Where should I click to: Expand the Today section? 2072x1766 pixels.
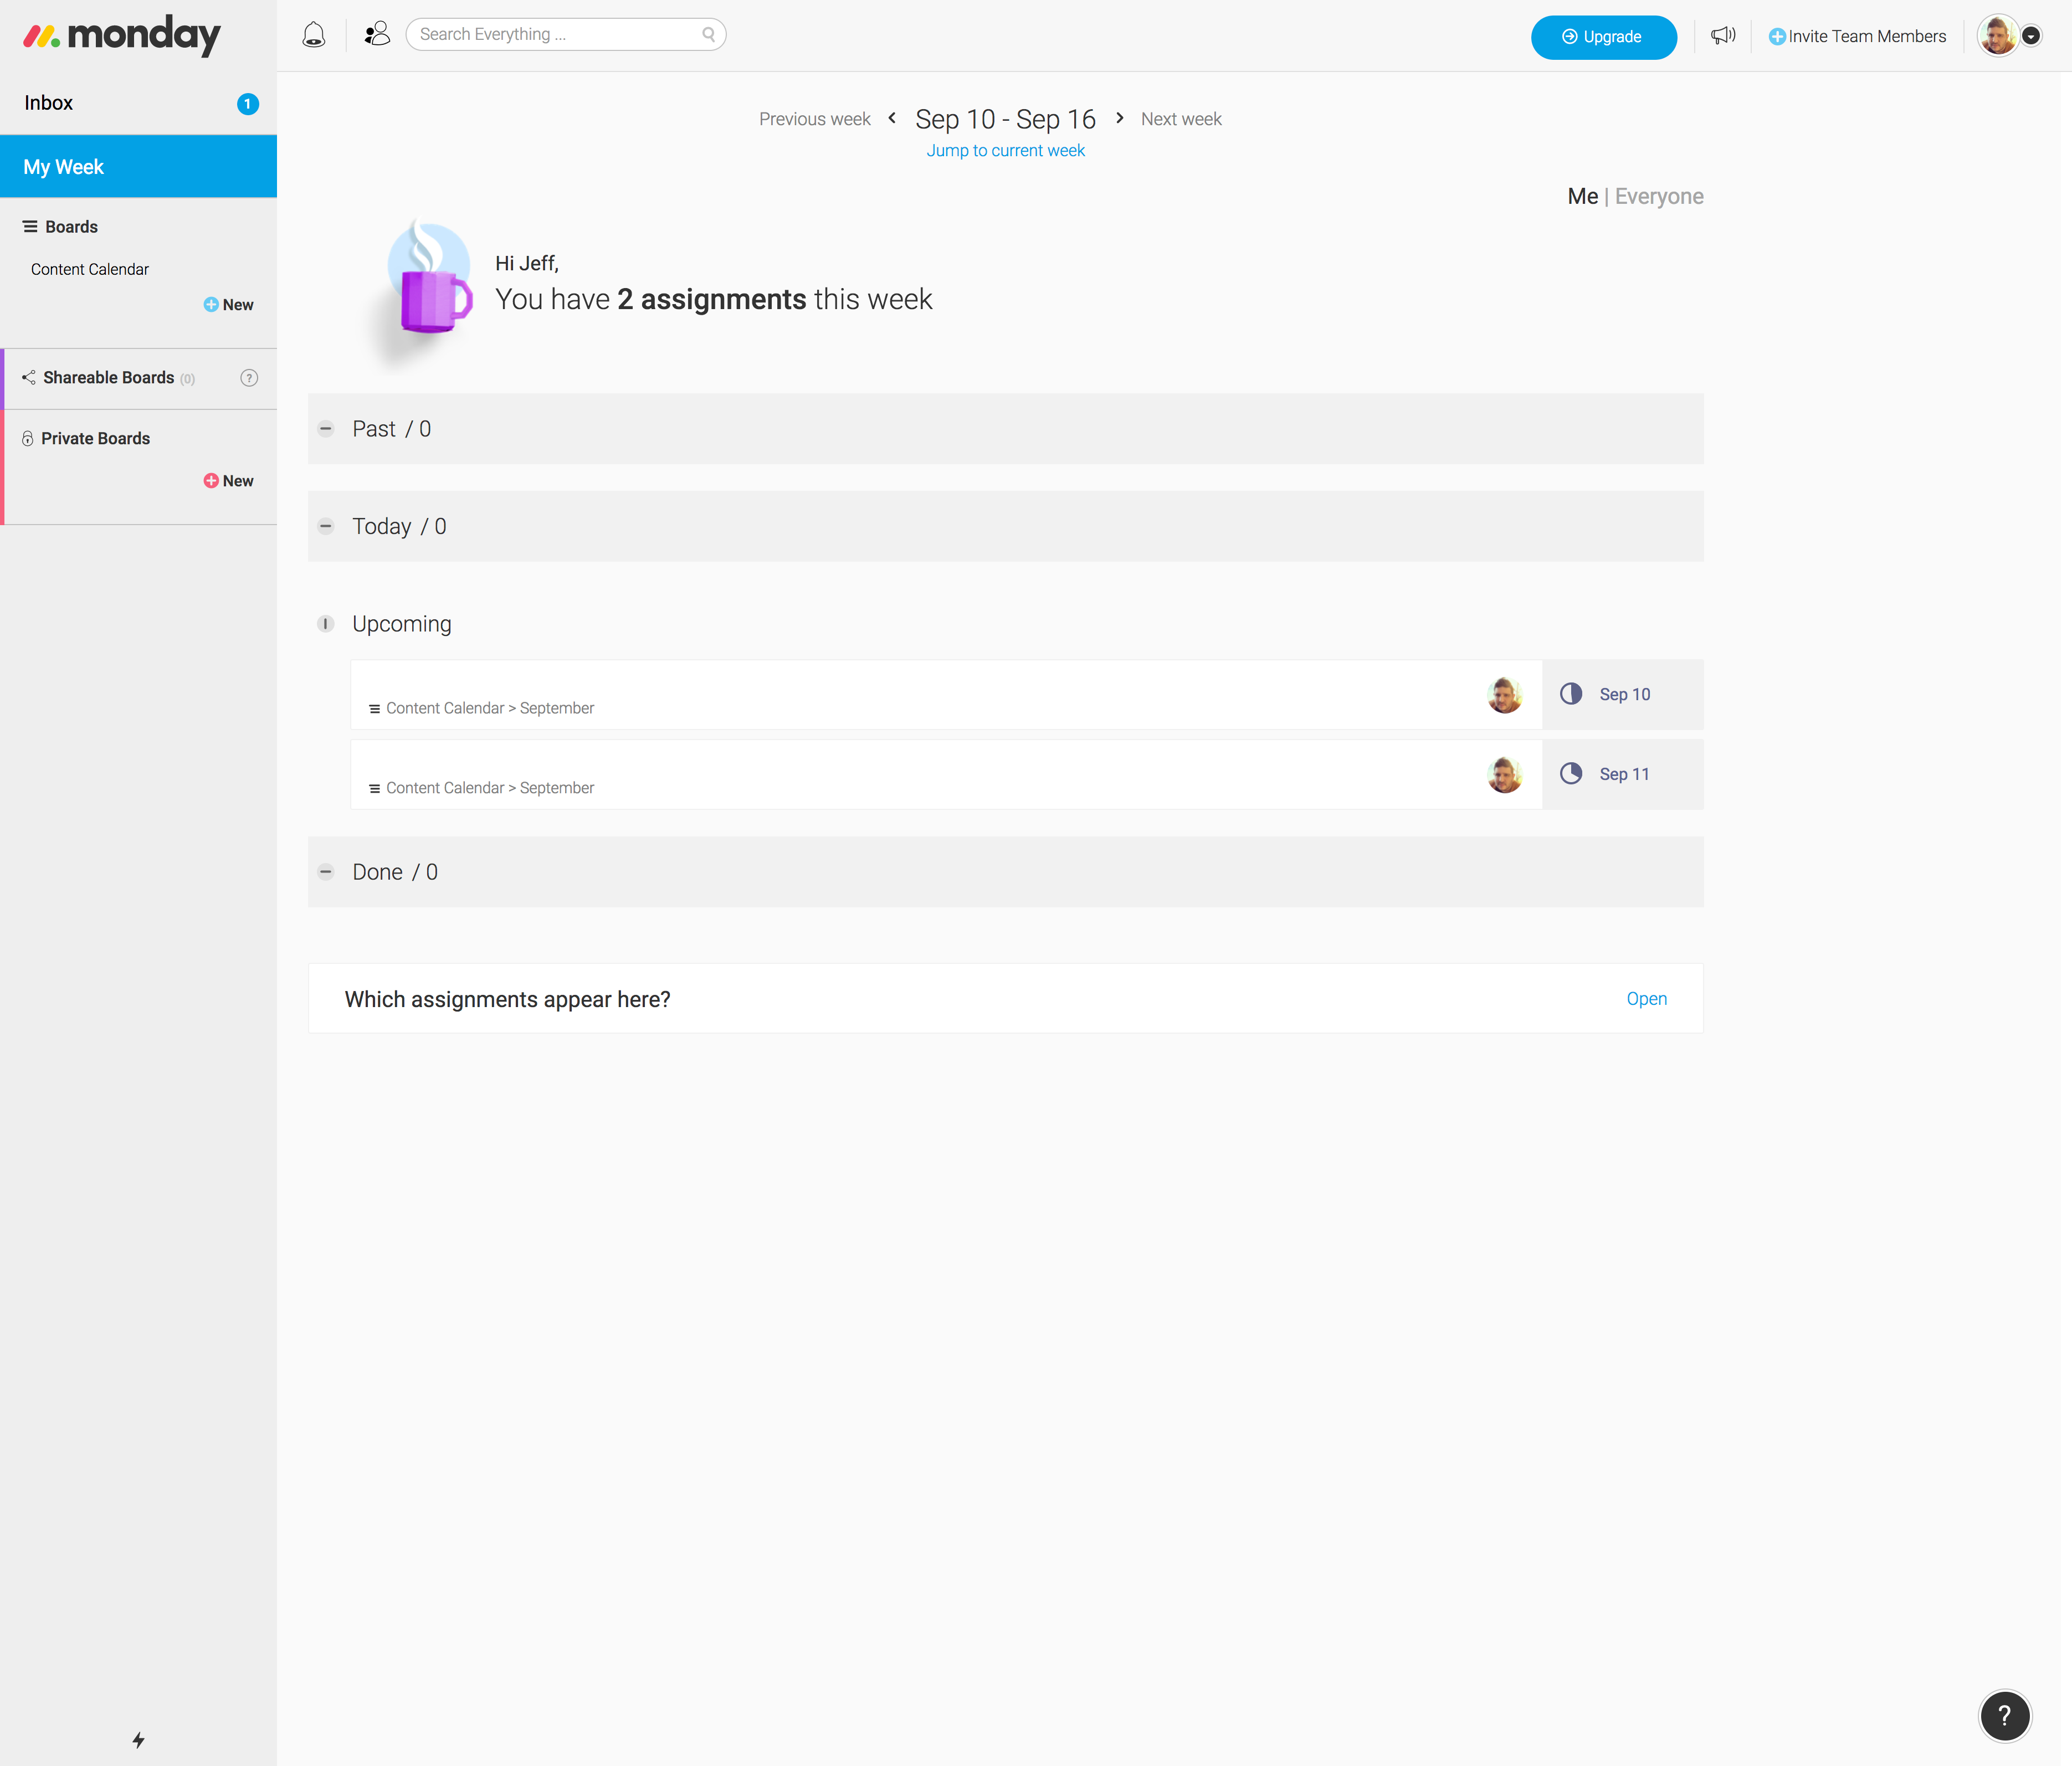[x=326, y=527]
